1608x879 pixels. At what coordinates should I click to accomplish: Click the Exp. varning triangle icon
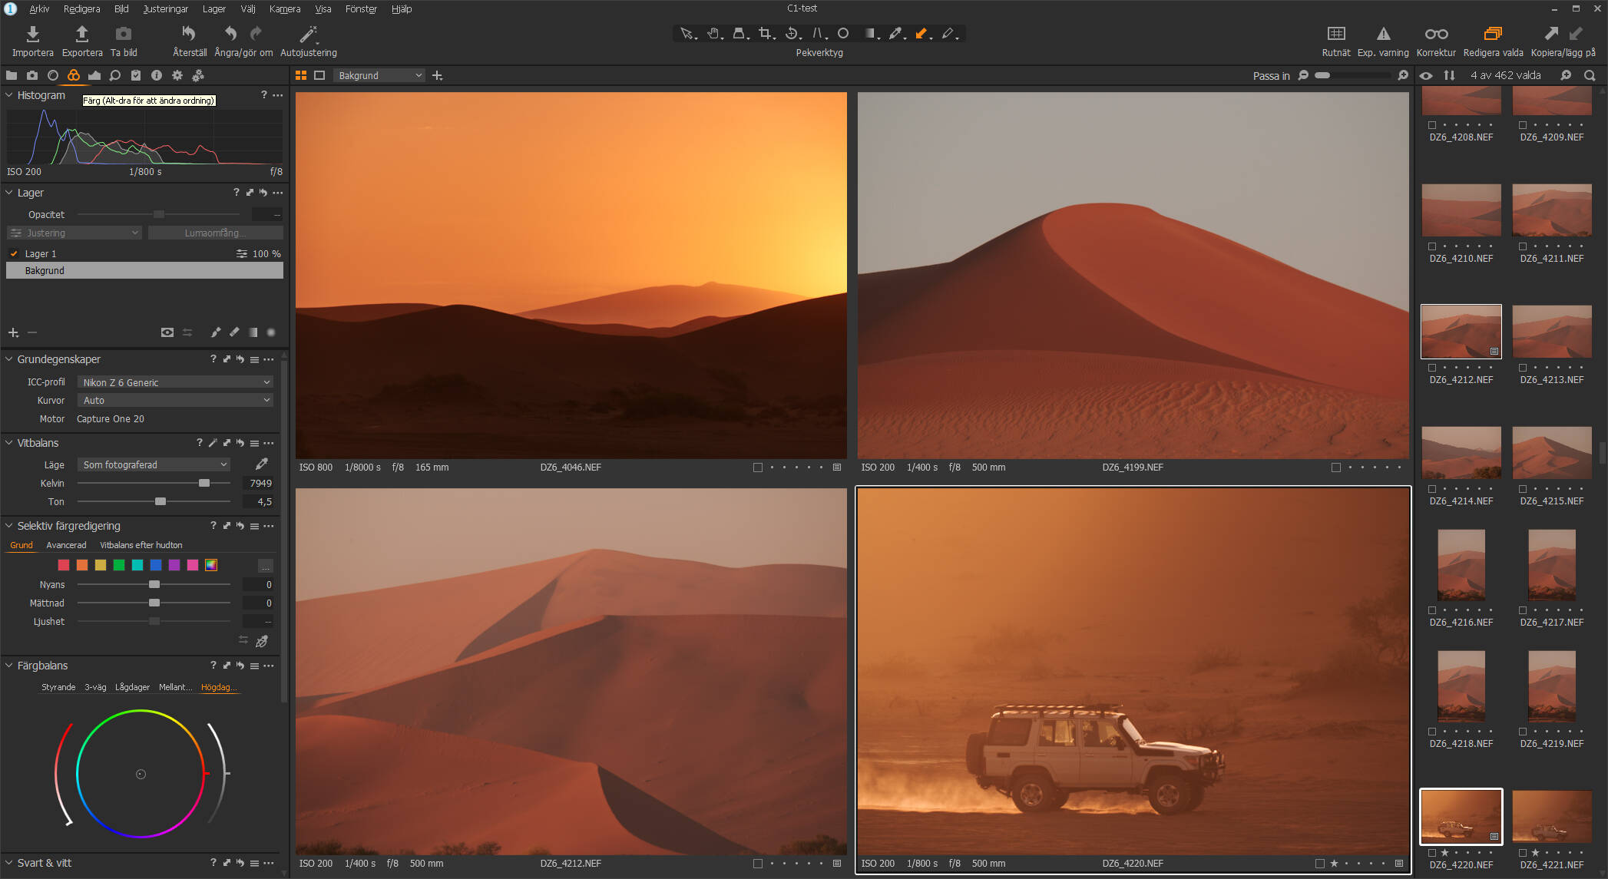click(x=1382, y=34)
